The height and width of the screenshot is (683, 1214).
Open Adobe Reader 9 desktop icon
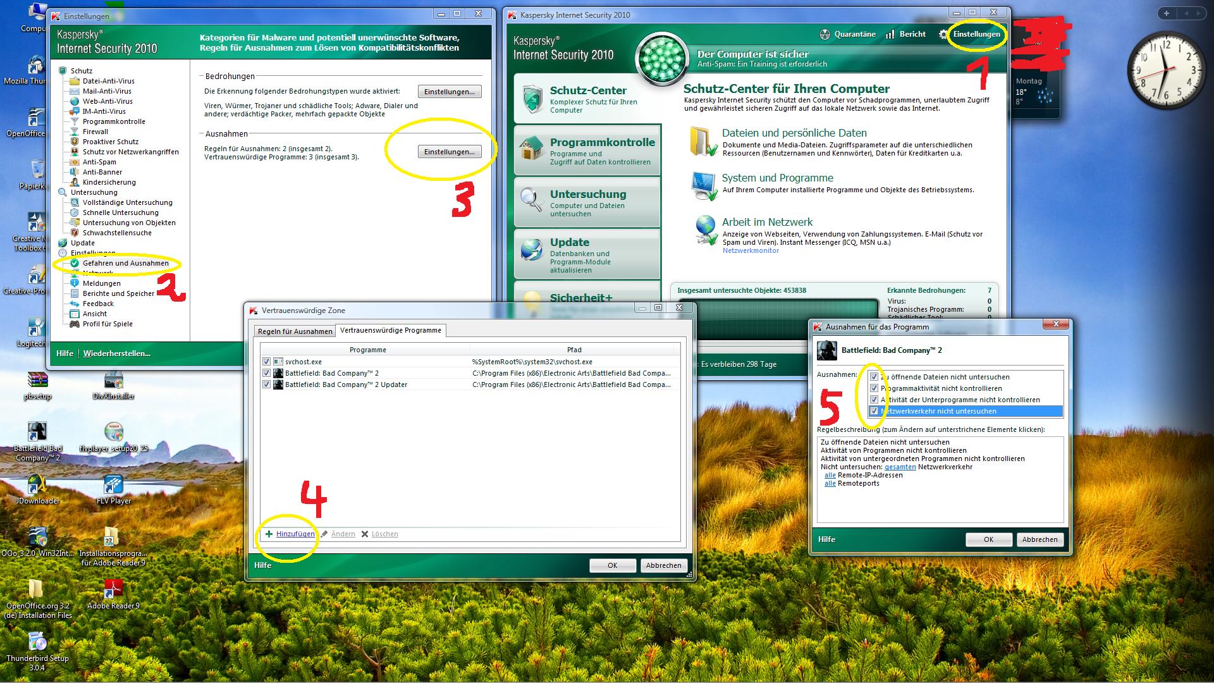point(113,594)
